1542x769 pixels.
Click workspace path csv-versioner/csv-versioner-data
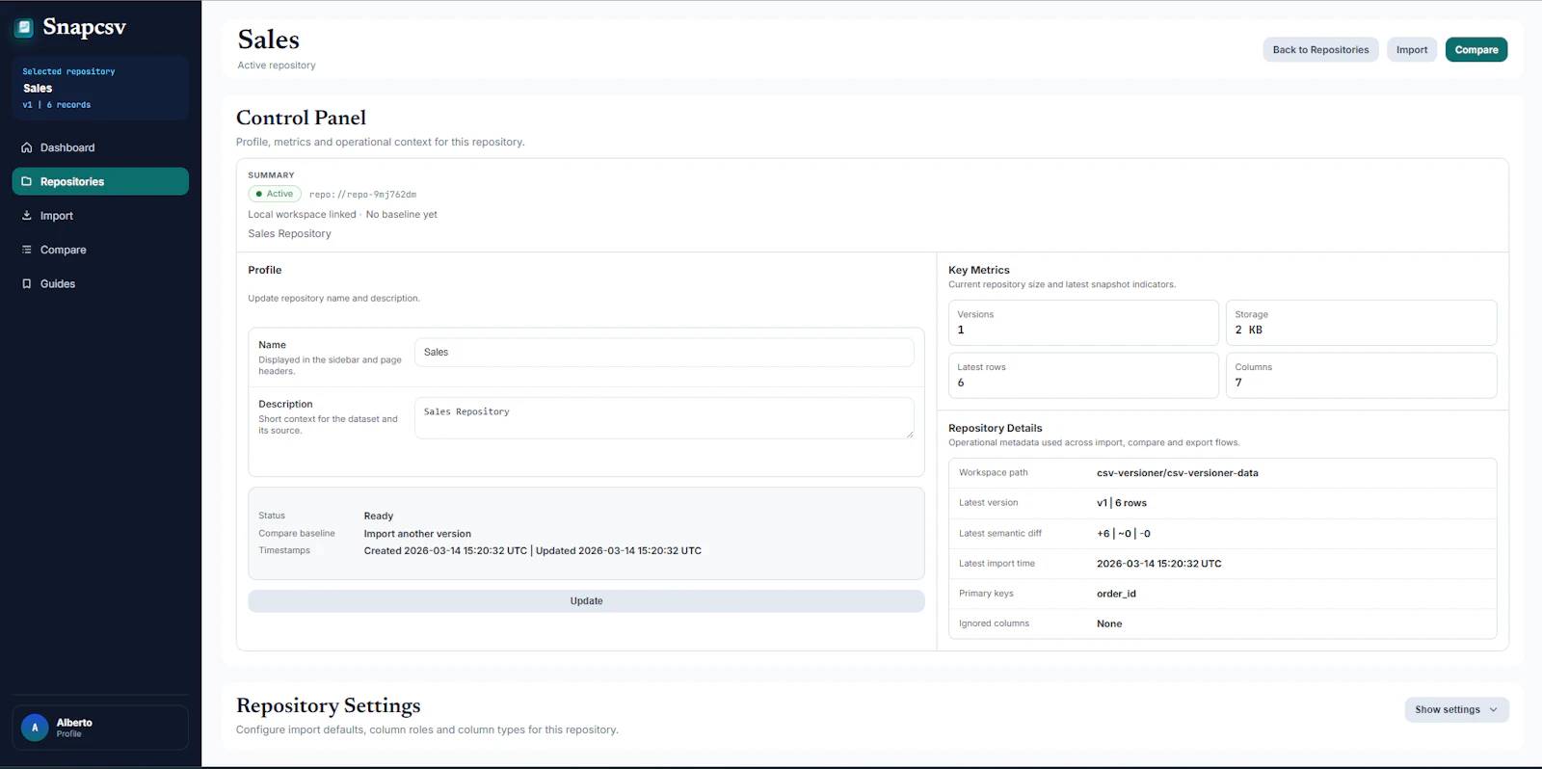(x=1177, y=473)
